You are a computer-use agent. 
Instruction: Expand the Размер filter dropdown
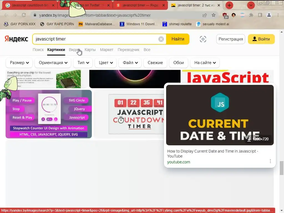coord(19,63)
